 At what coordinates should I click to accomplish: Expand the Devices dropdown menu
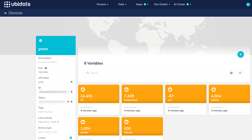102,4
